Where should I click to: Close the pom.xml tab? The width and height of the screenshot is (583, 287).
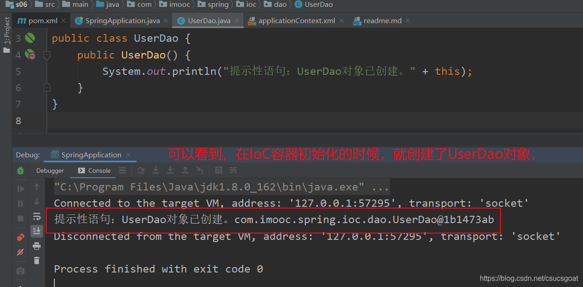63,20
